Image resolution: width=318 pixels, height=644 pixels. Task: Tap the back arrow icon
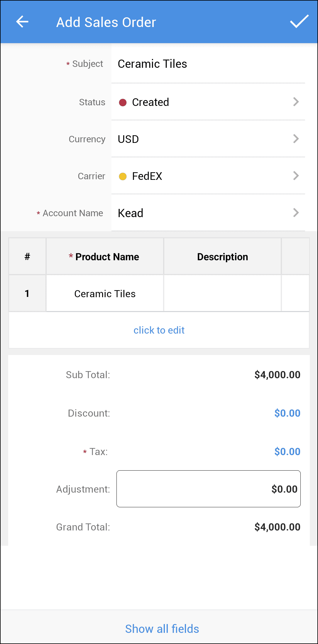(x=22, y=22)
